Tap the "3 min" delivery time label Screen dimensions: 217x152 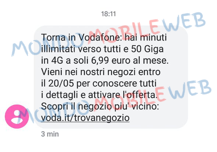point(50,134)
